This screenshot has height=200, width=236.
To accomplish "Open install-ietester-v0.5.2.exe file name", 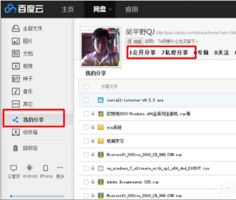I will coord(135,100).
